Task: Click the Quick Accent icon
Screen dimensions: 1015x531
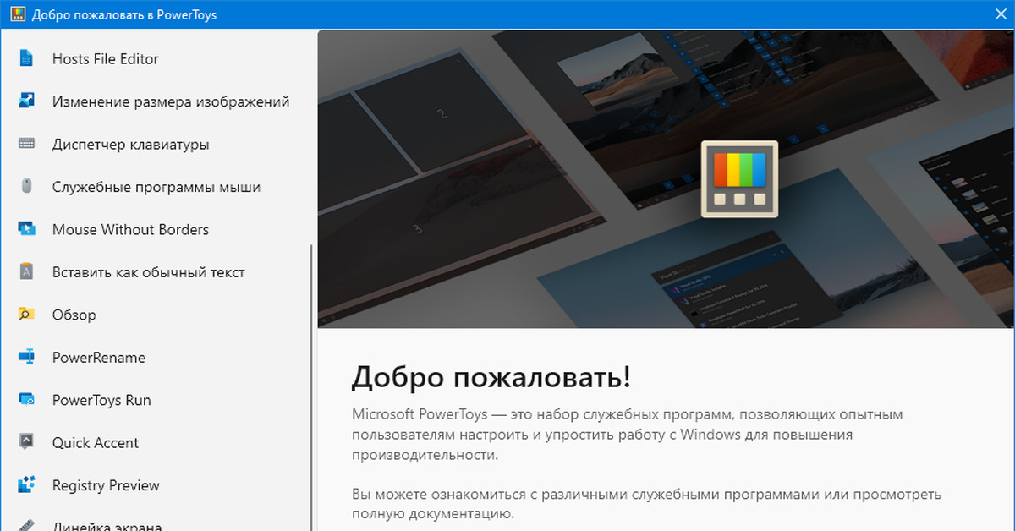Action: click(26, 442)
